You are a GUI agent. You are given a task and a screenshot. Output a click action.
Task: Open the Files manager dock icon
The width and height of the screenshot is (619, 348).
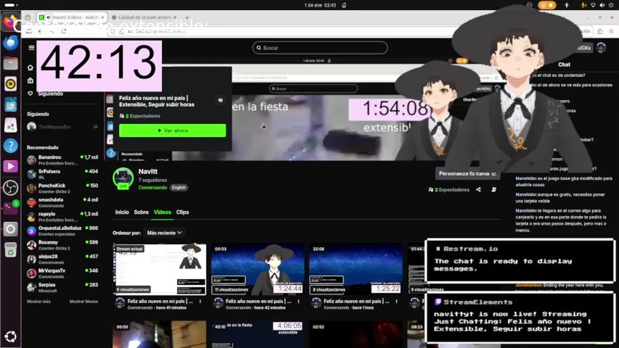coord(10,63)
